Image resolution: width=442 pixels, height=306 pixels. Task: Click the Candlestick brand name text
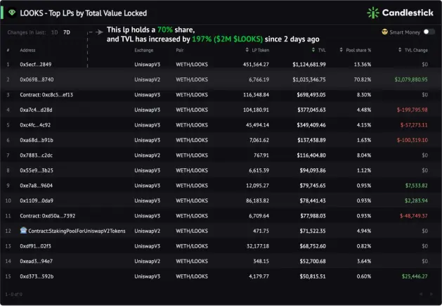[408, 13]
